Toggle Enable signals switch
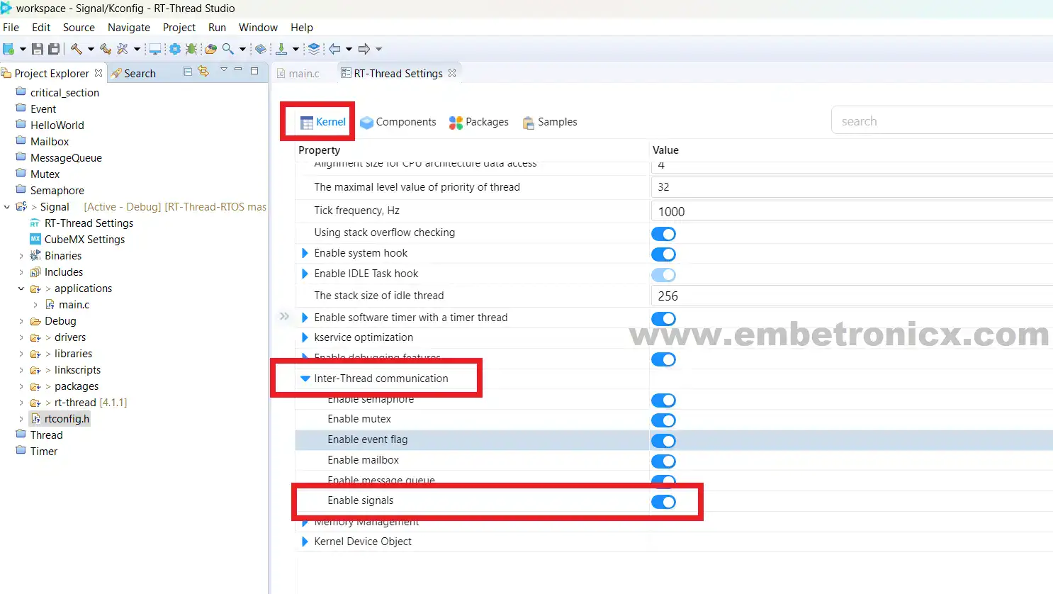This screenshot has height=594, width=1053. (664, 502)
